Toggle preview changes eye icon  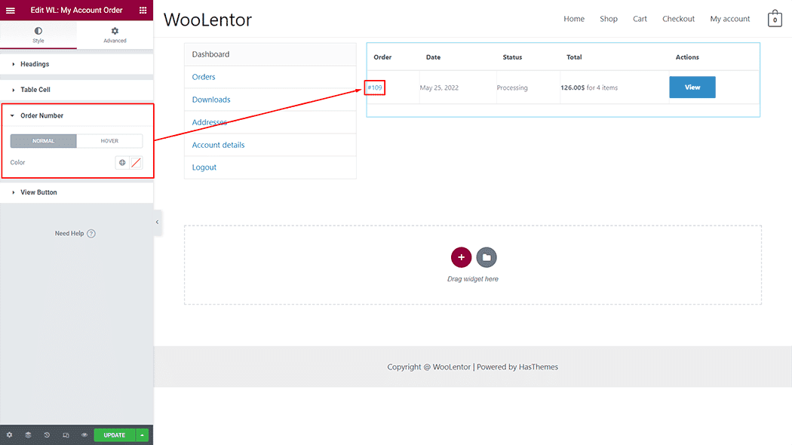(x=84, y=435)
